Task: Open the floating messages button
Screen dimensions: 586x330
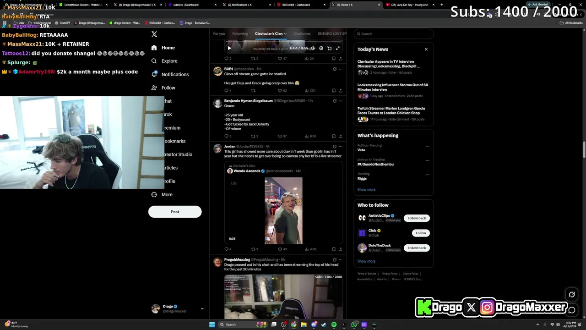Action: click(572, 310)
